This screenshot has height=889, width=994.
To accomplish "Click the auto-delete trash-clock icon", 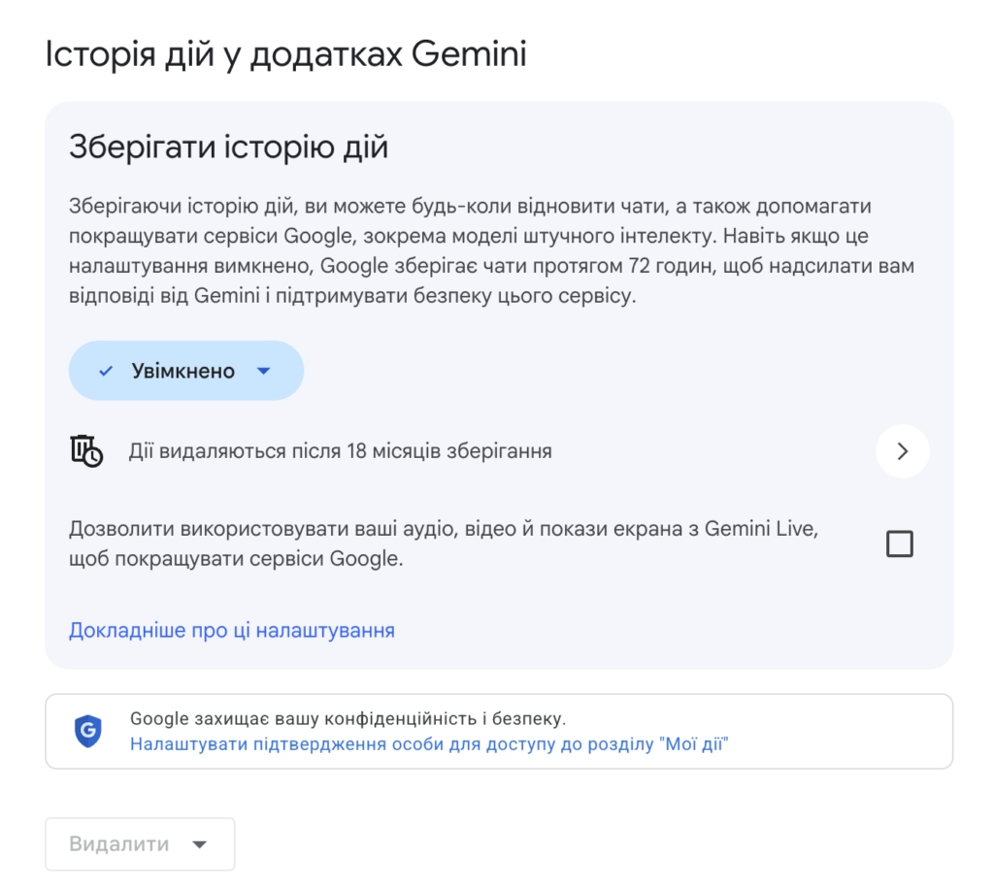I will tap(87, 450).
